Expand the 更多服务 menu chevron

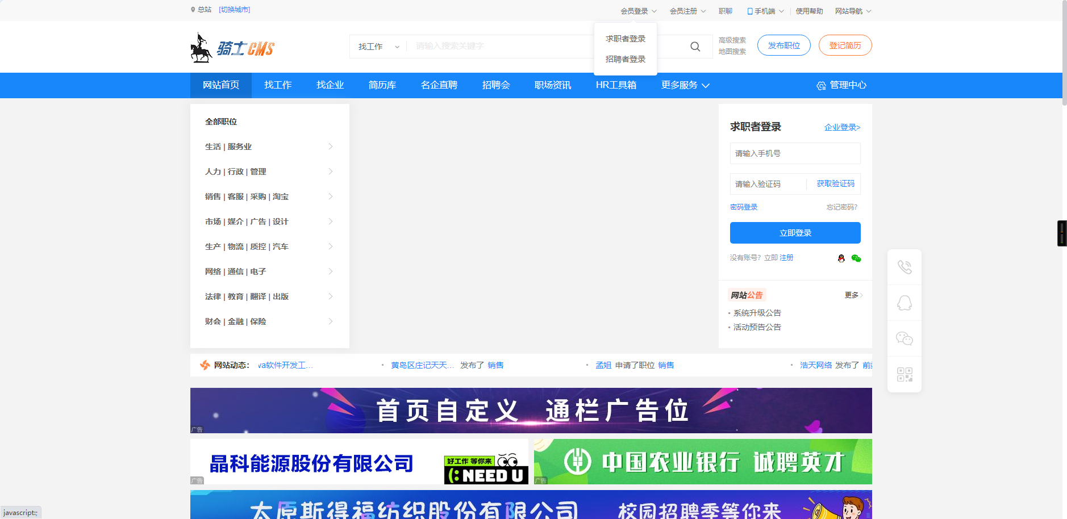tap(706, 86)
